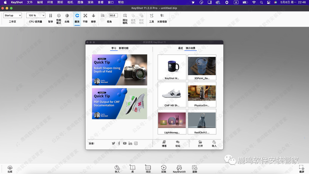Open the KeyShotXR icon in bottom toolbar

coord(179,169)
